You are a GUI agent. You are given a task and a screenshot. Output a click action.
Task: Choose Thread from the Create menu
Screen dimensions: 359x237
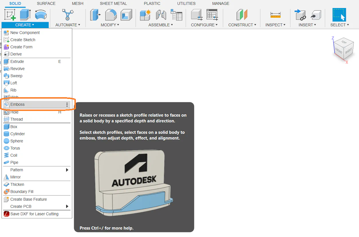[37, 119]
